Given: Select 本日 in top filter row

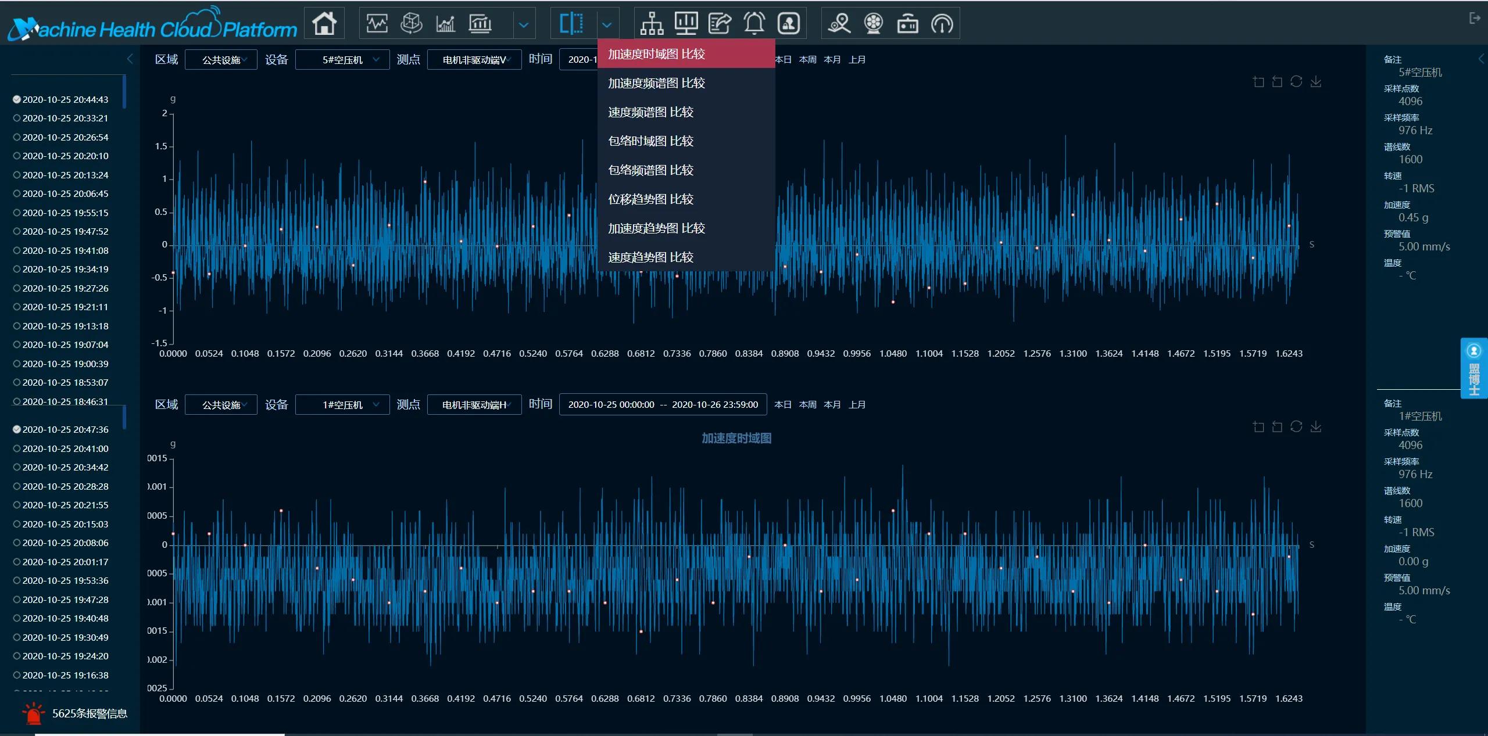Looking at the screenshot, I should 784,60.
